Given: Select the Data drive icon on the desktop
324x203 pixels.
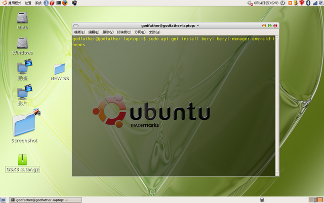Looking at the screenshot, I should (x=22, y=18).
